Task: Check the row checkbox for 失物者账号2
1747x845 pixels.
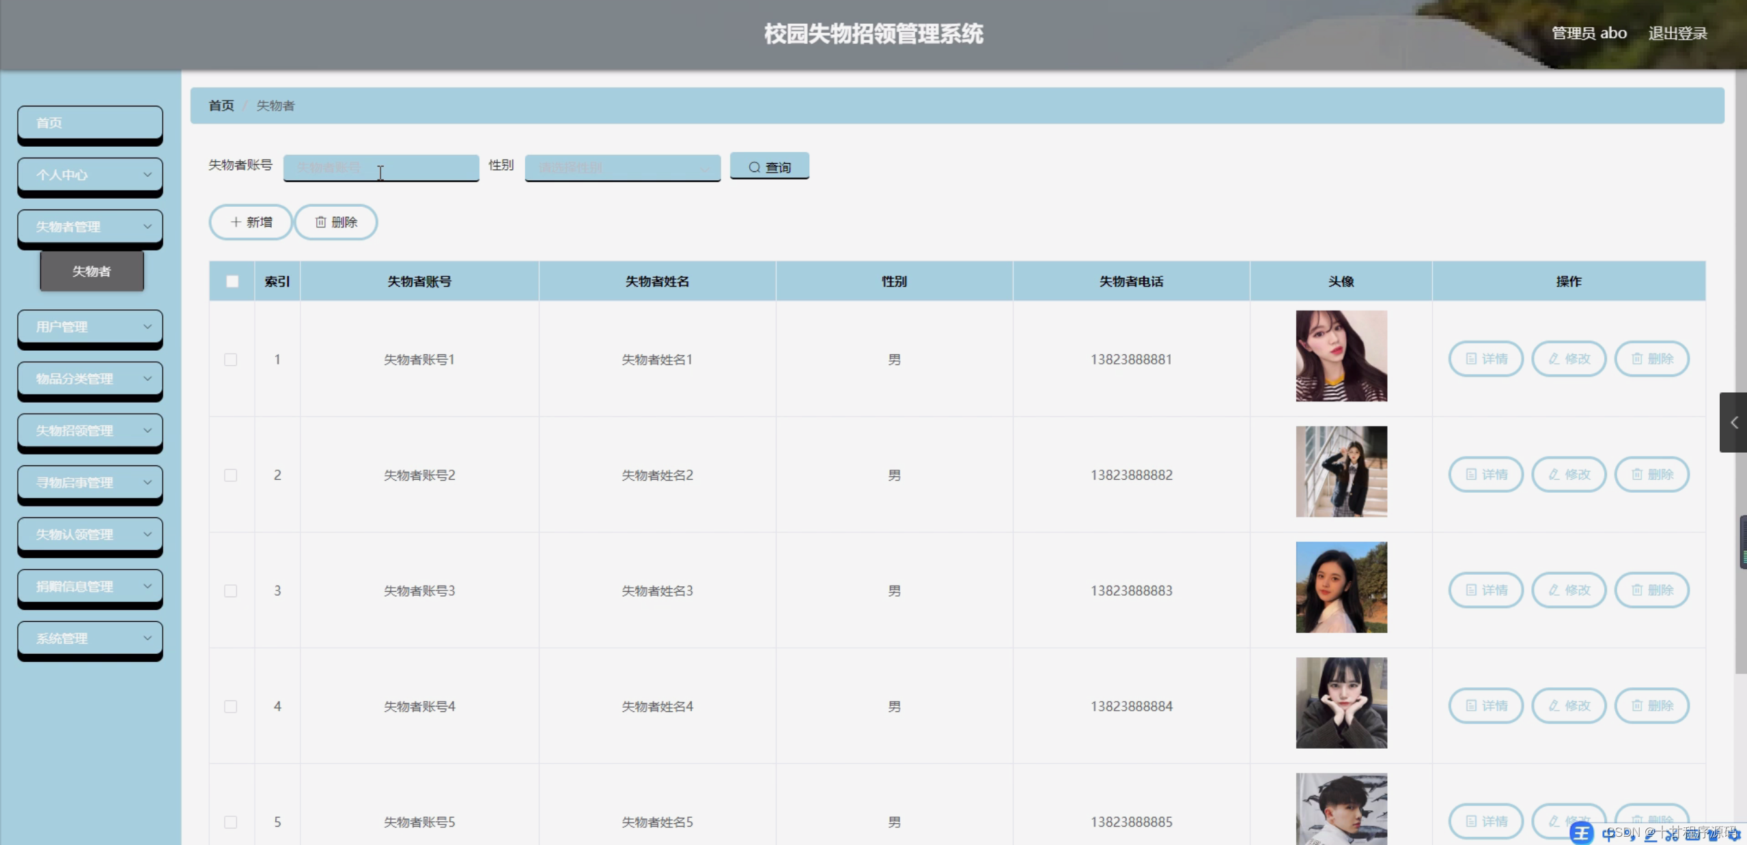Action: (x=232, y=475)
